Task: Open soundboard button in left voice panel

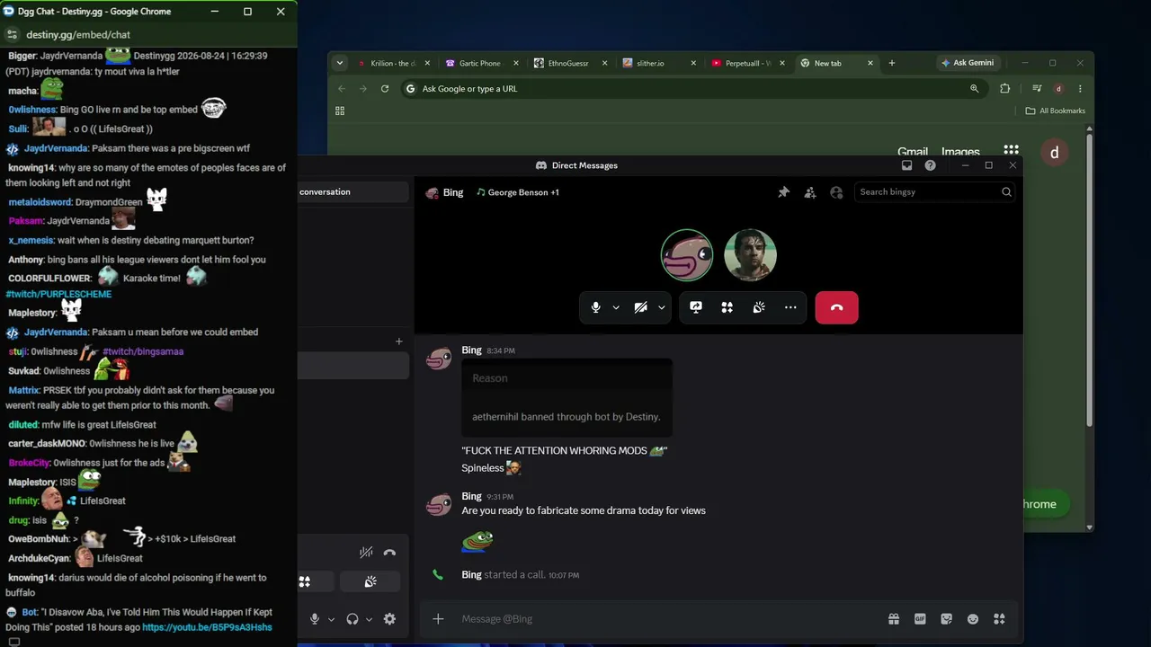Action: (x=370, y=582)
